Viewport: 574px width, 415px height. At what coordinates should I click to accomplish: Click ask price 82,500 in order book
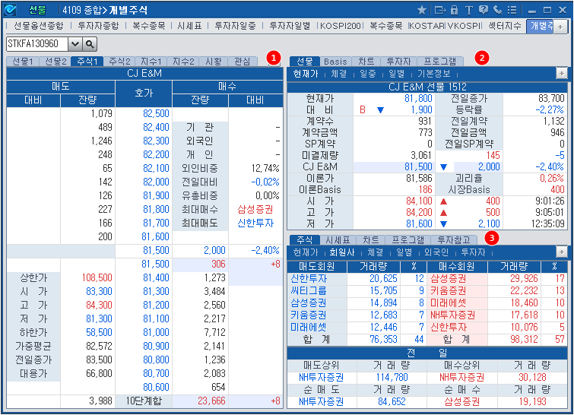156,113
